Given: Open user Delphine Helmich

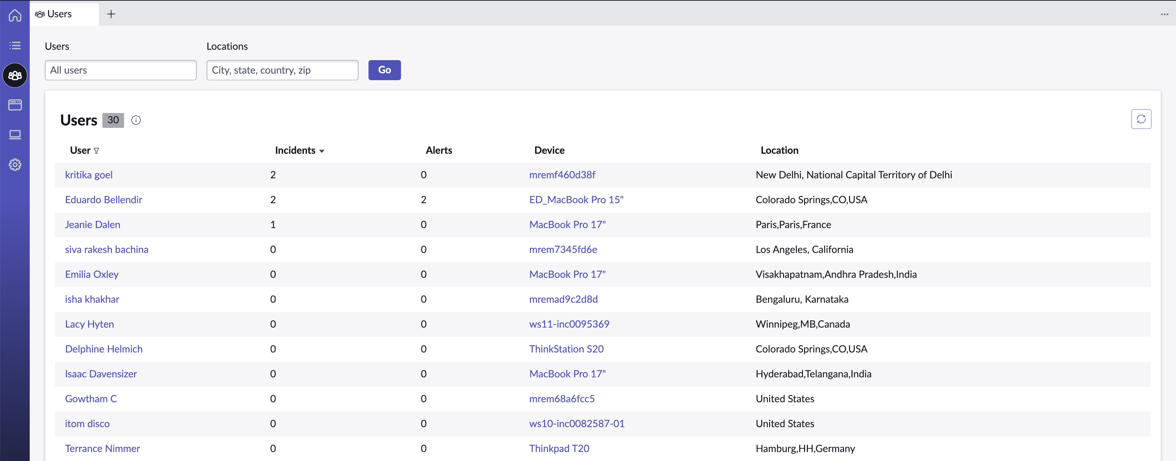Looking at the screenshot, I should click(104, 349).
